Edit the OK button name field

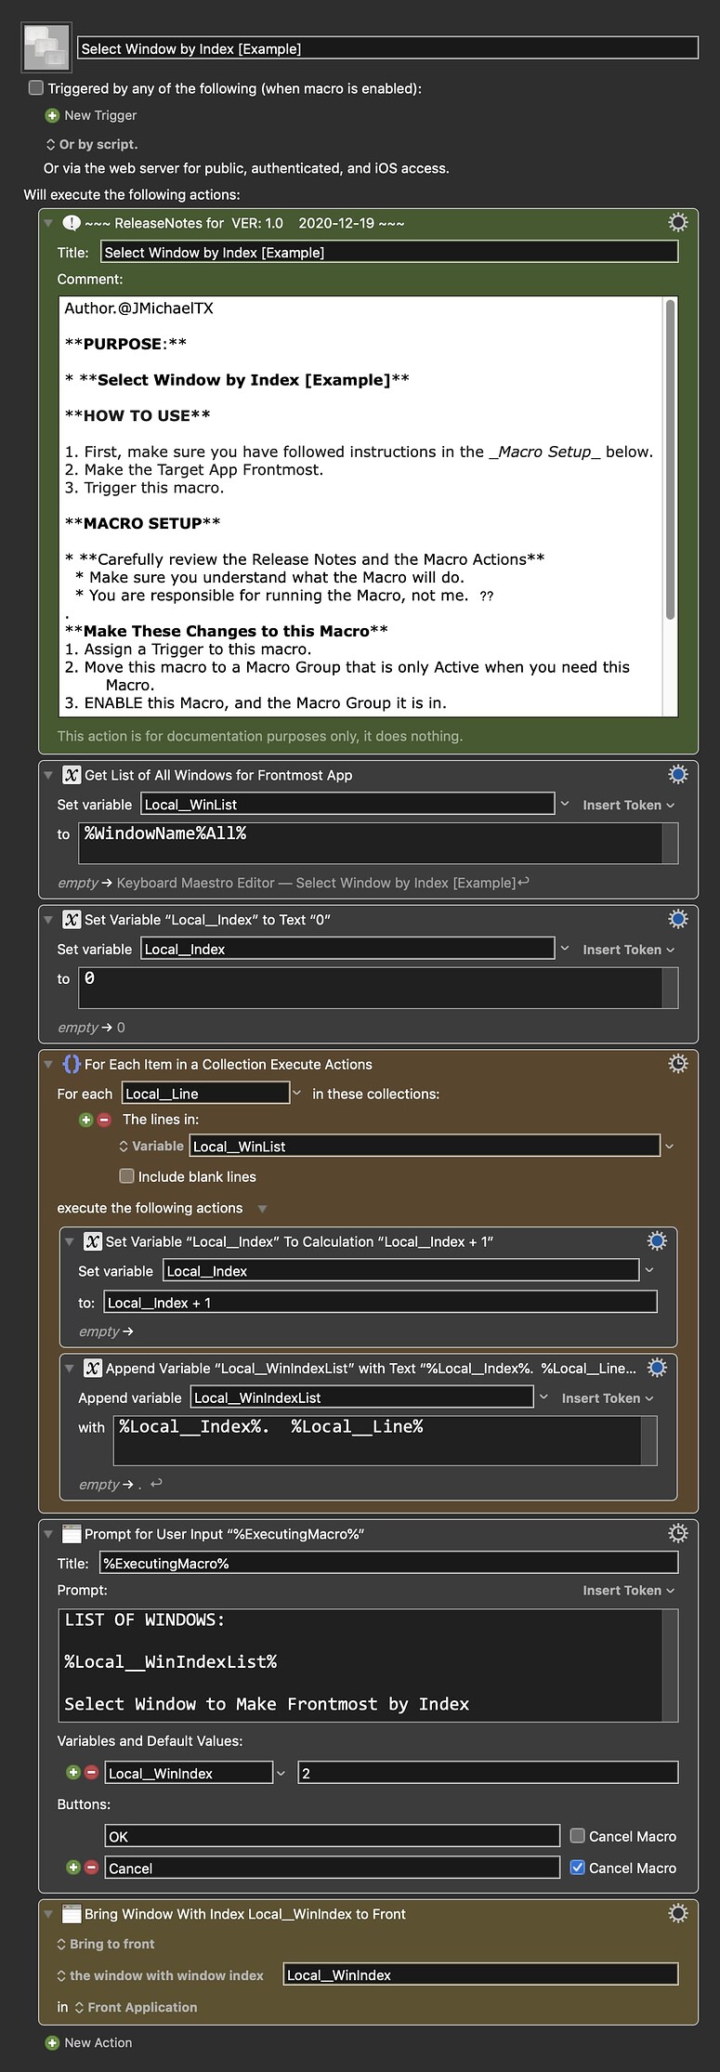333,1836
